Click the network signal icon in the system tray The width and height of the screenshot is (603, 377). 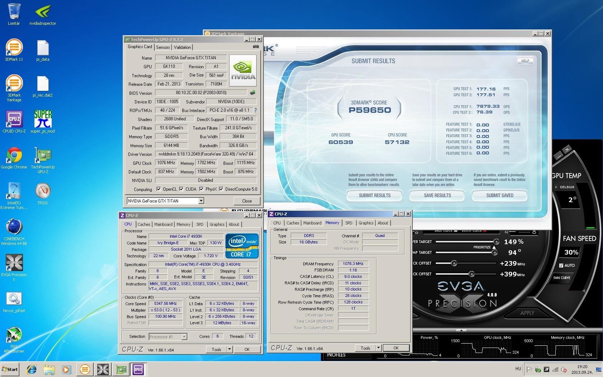(555, 369)
